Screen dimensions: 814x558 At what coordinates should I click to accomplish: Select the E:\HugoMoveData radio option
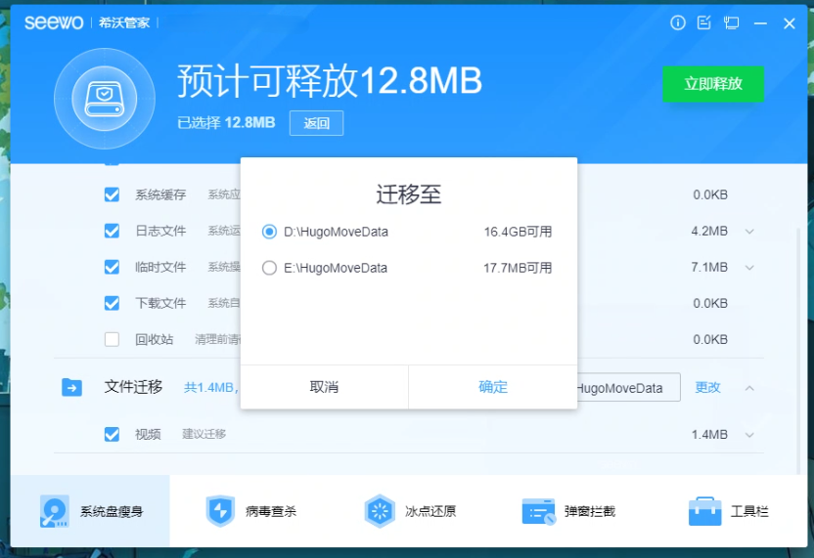(x=270, y=268)
